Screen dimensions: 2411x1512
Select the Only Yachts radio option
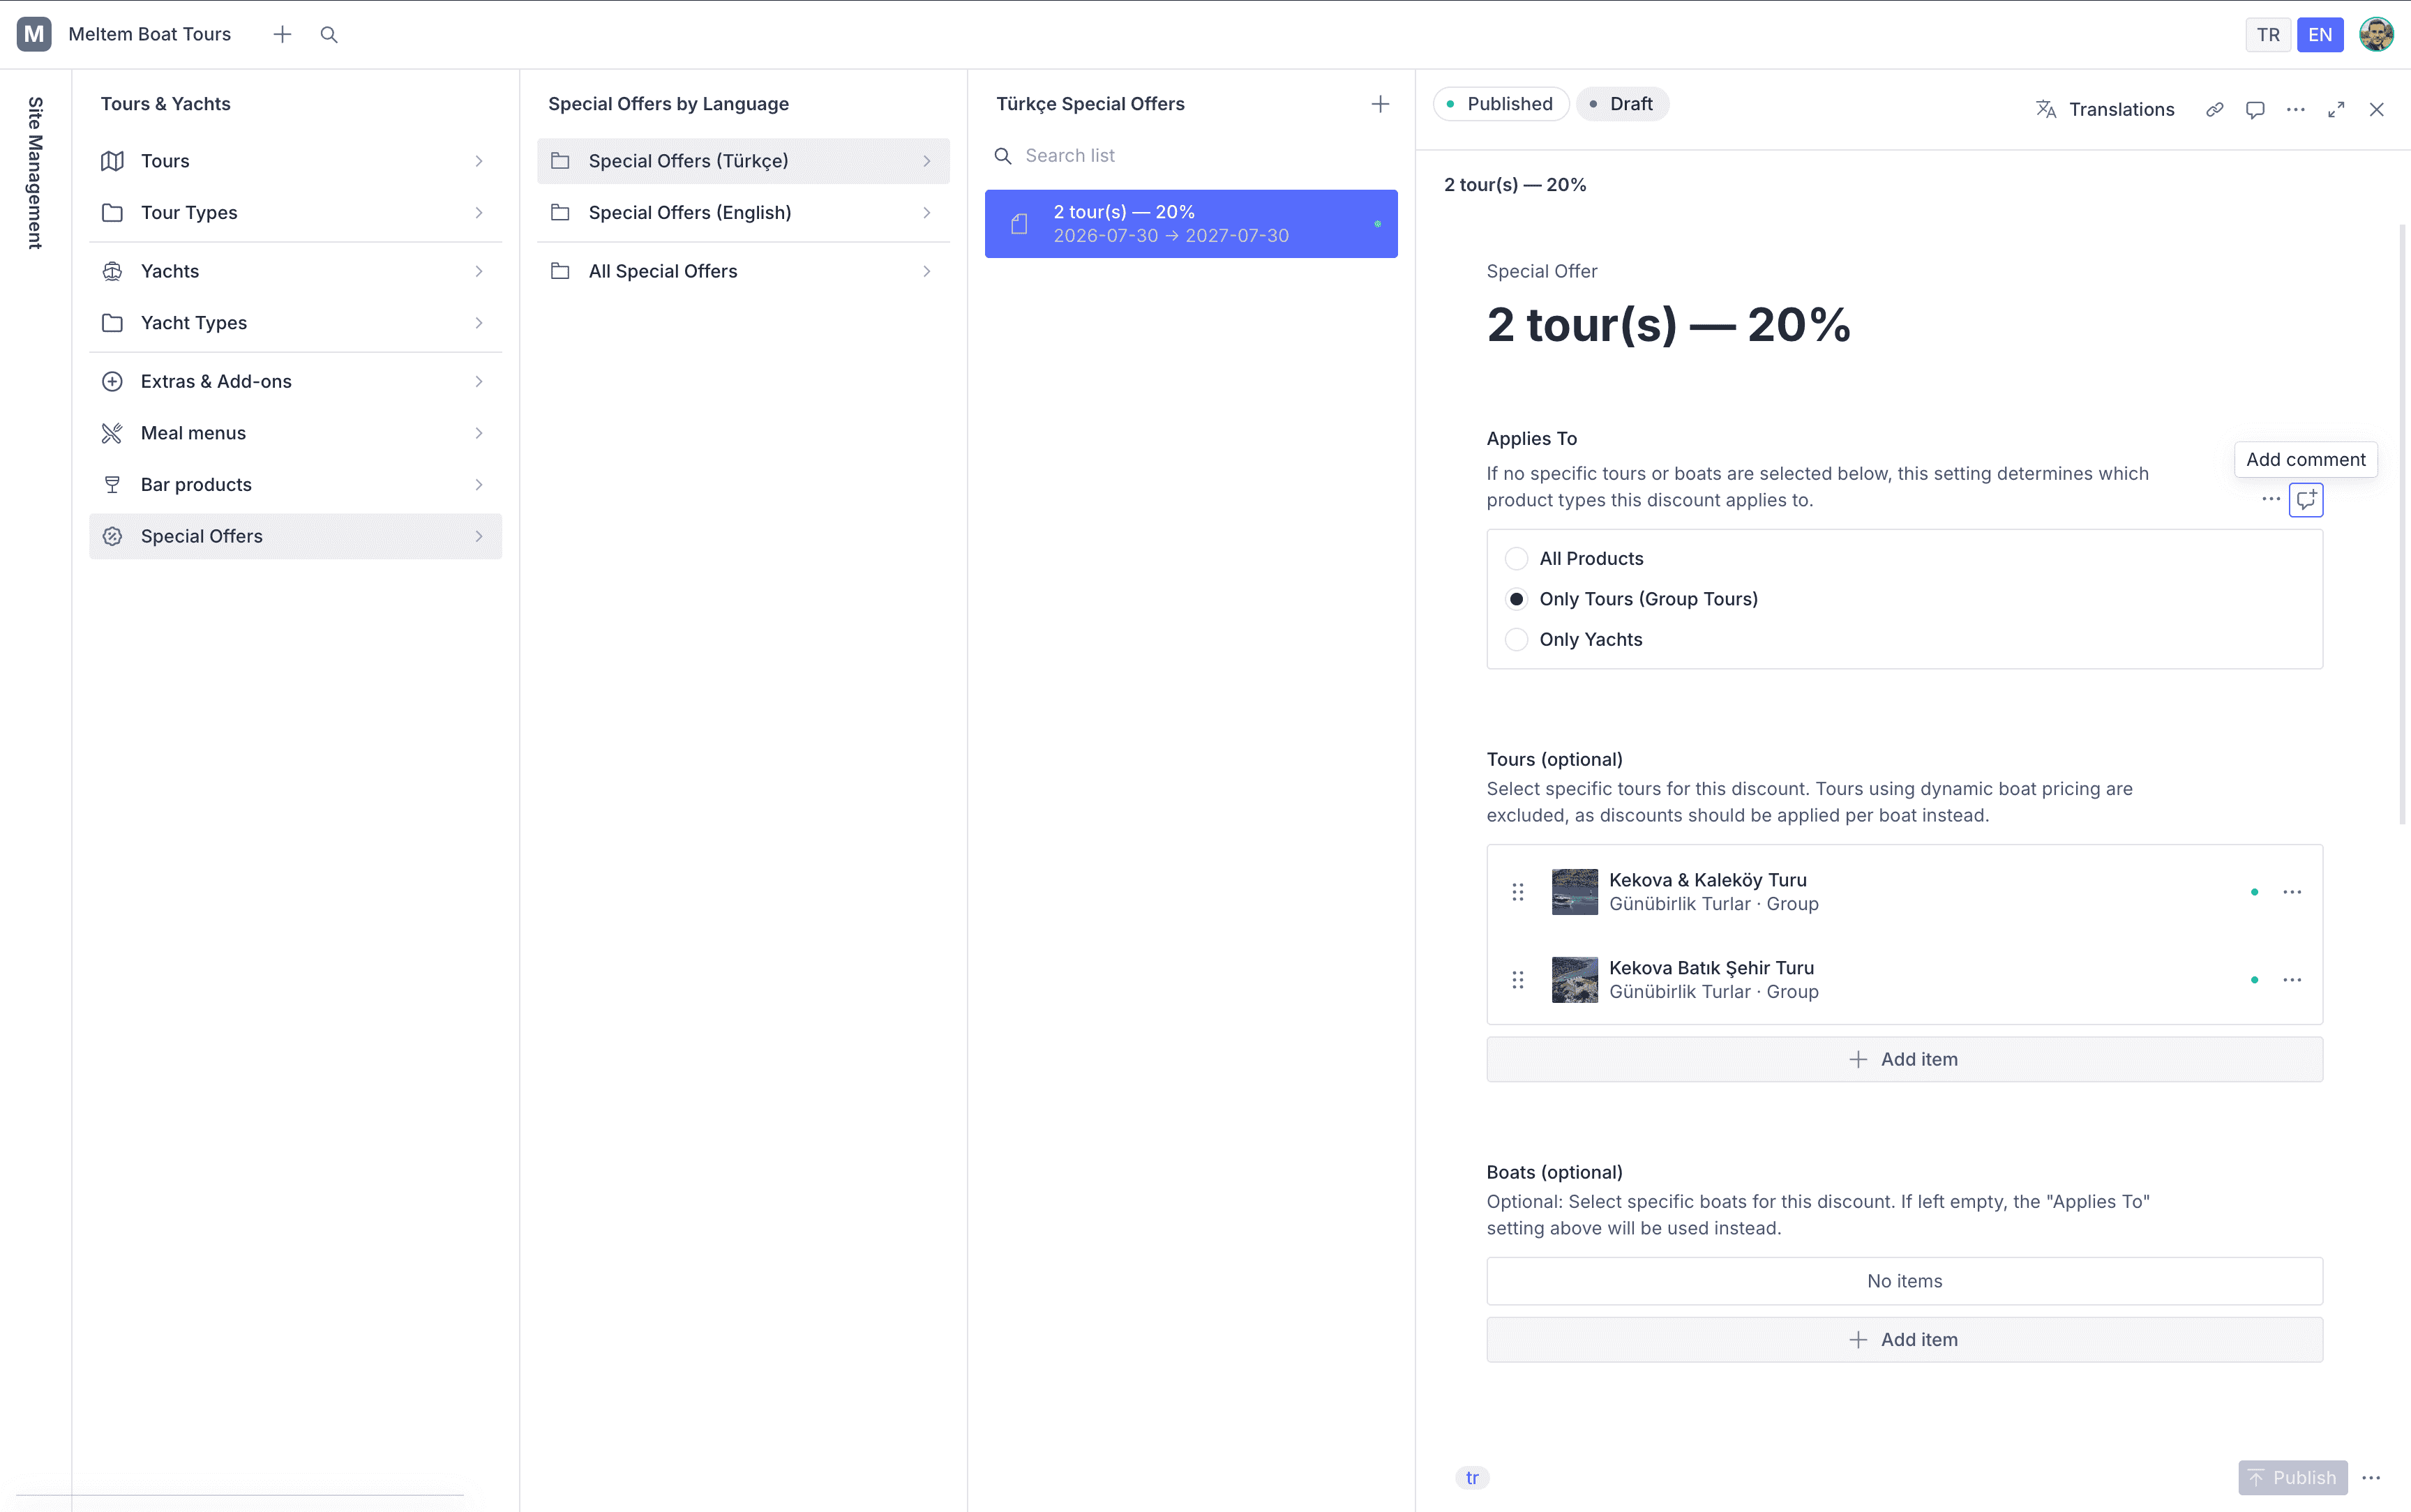click(x=1516, y=640)
